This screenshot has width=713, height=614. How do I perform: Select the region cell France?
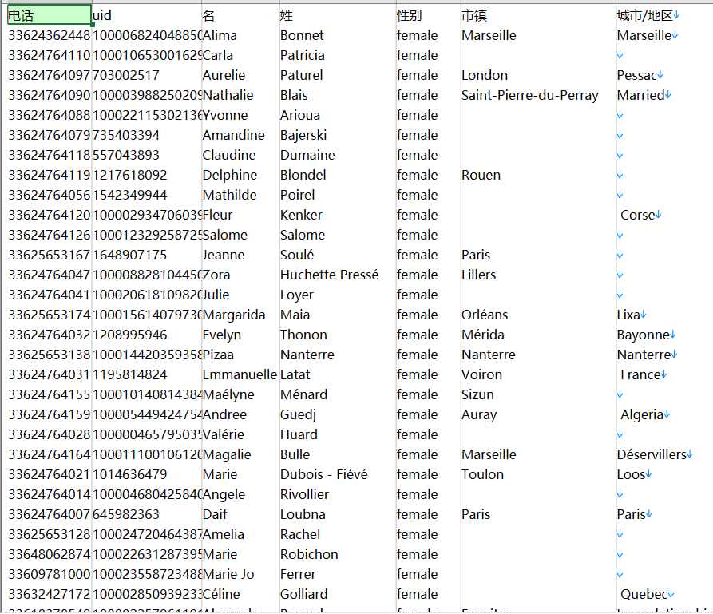click(663, 374)
